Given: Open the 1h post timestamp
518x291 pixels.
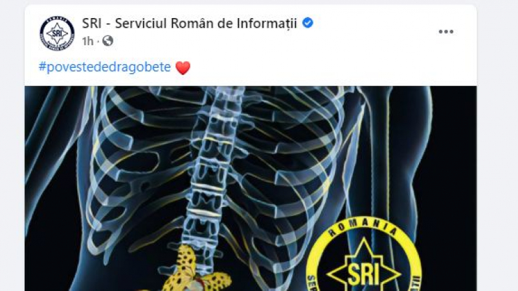Looking at the screenshot, I should point(87,41).
